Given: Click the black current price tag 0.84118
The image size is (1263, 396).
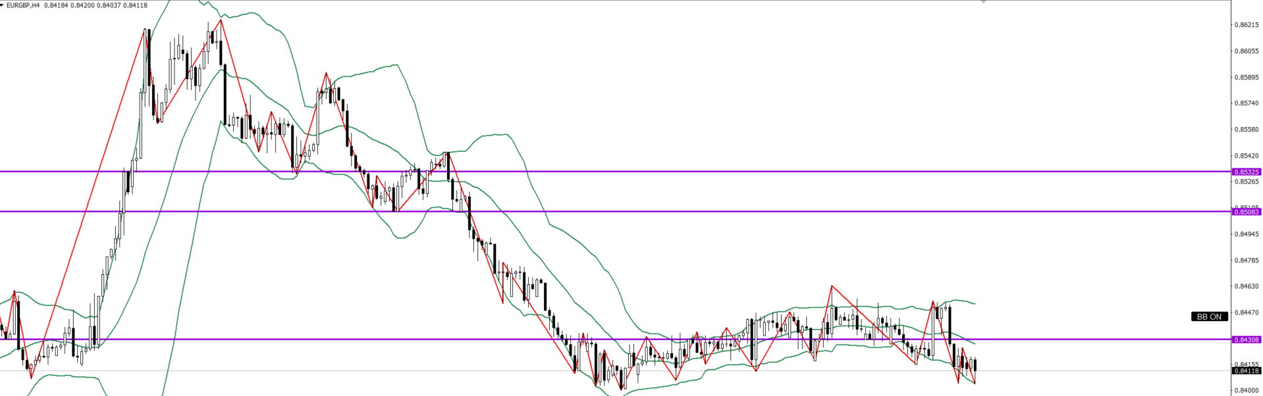Looking at the screenshot, I should click(x=1246, y=371).
